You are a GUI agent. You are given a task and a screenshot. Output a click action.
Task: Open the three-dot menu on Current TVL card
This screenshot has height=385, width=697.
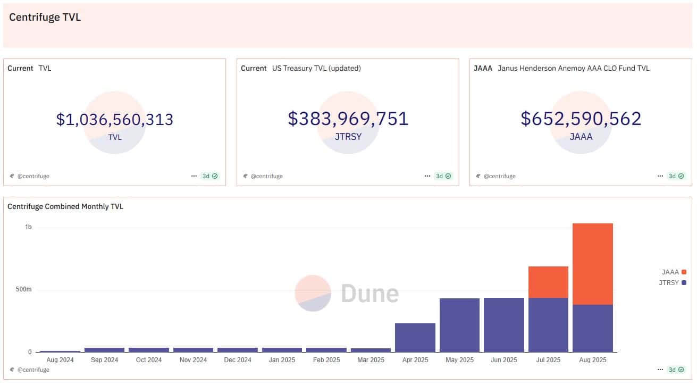194,176
